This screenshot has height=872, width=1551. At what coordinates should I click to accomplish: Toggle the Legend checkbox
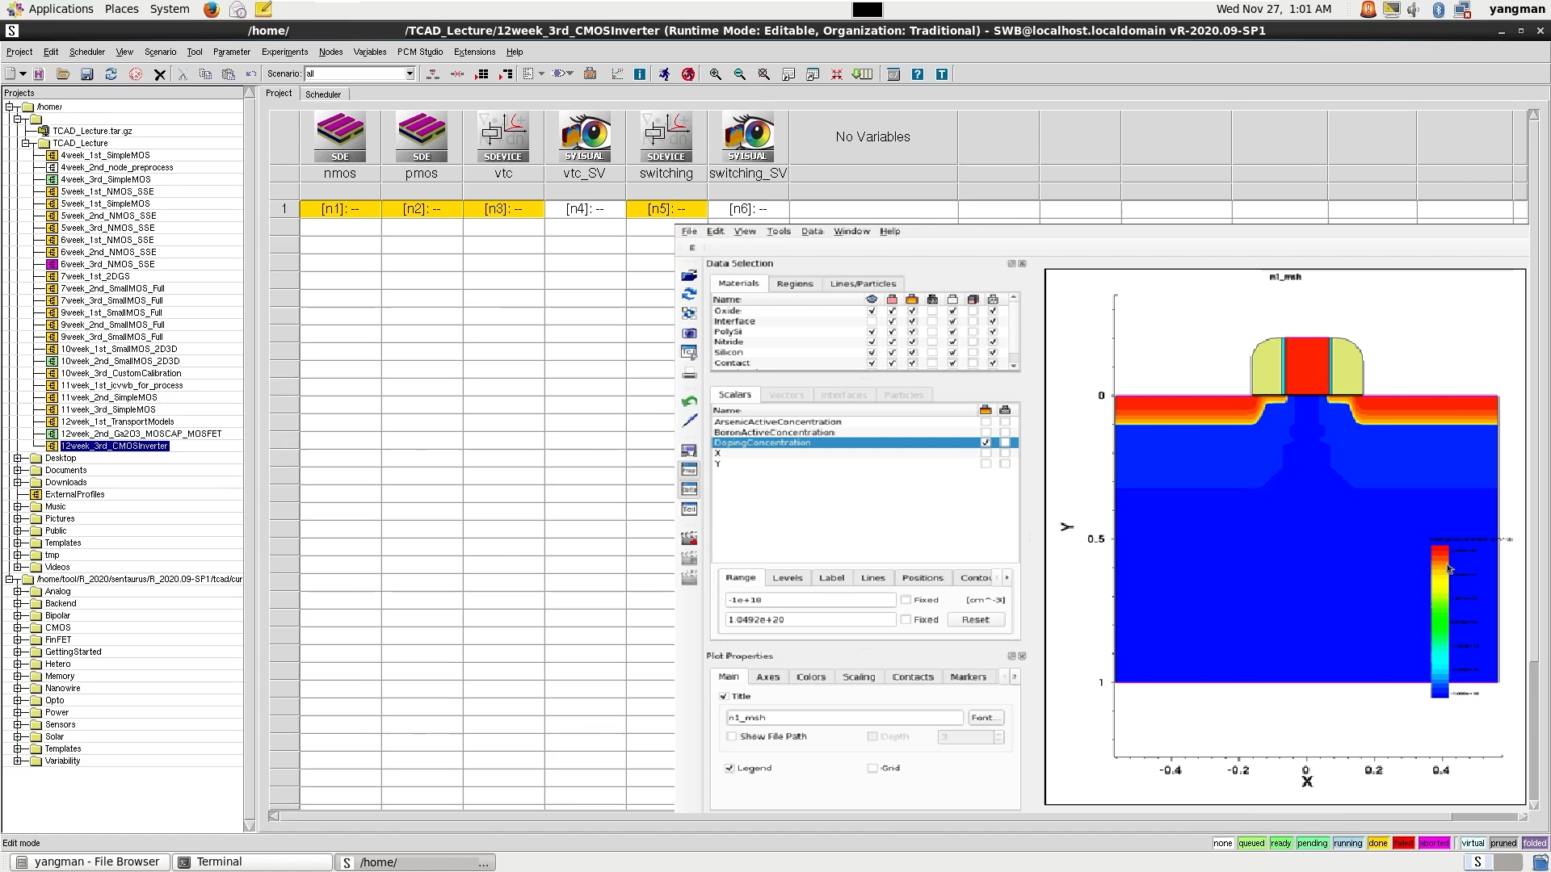point(730,769)
